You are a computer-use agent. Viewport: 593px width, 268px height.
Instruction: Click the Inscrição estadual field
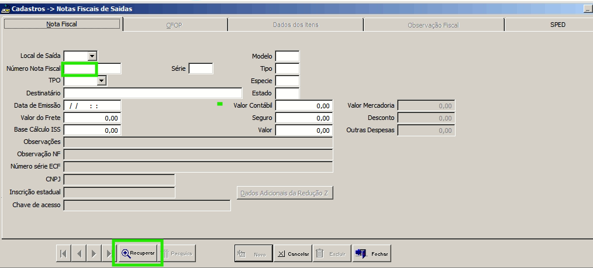(119, 193)
